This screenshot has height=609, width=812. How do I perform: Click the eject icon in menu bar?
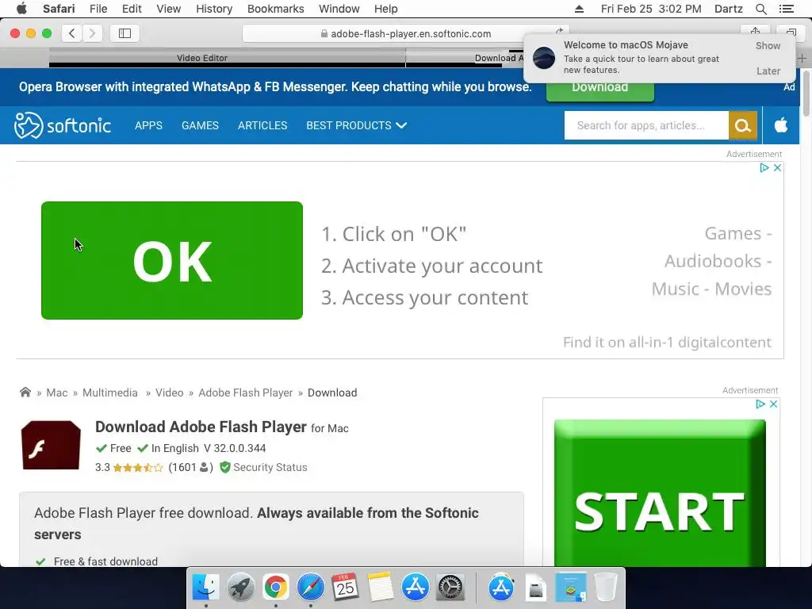[579, 9]
